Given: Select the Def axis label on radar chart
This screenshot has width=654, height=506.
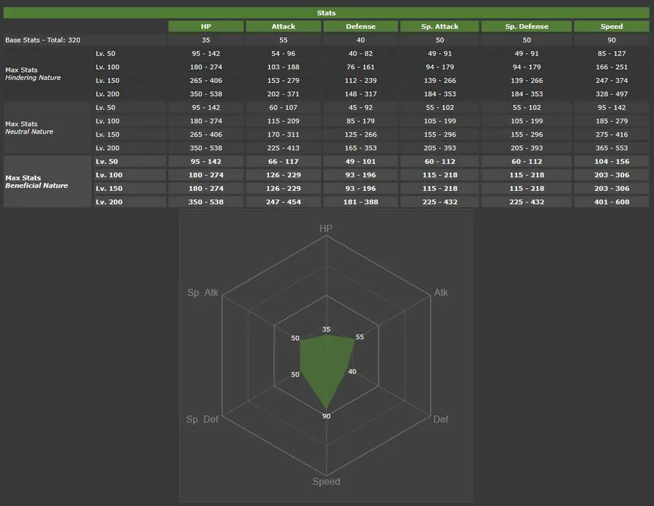Looking at the screenshot, I should point(441,419).
